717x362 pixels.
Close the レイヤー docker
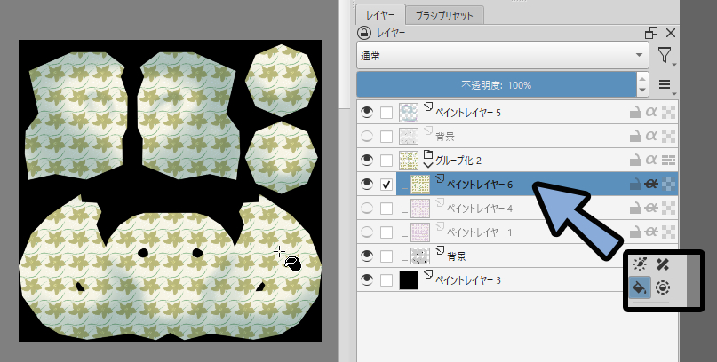tap(671, 33)
